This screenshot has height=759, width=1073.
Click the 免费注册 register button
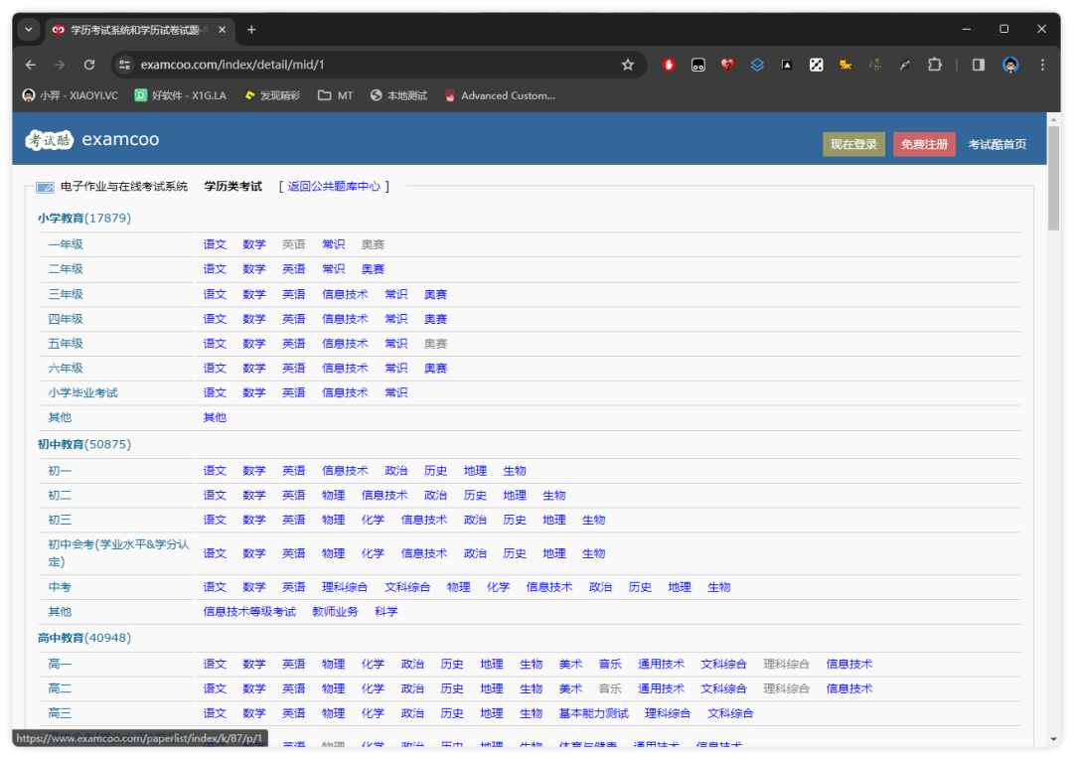pos(924,144)
